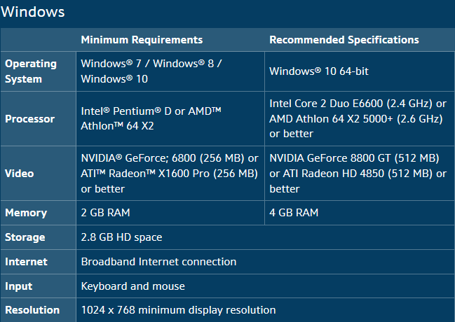Click the Resolution row label
Viewport: 455px width, 322px height.
point(32,310)
